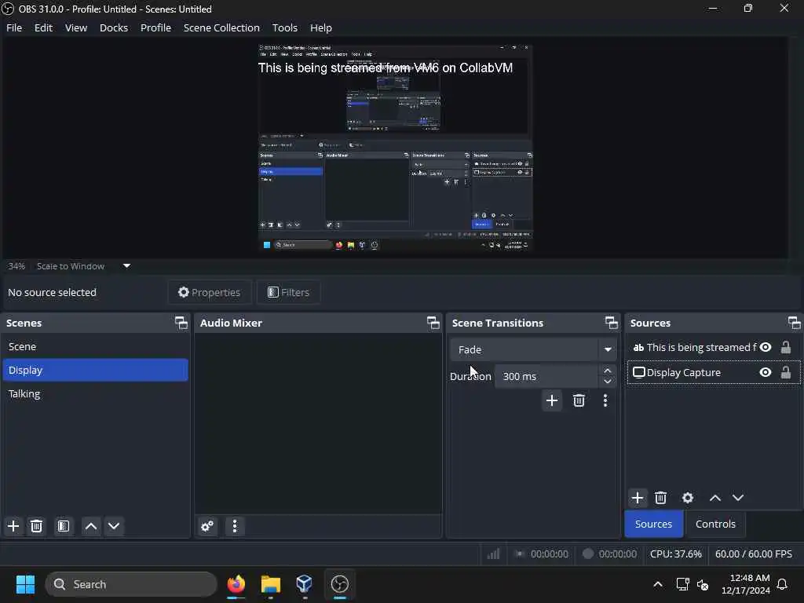The width and height of the screenshot is (804, 603).
Task: Decrease the transition duration with down arrow
Action: point(608,382)
